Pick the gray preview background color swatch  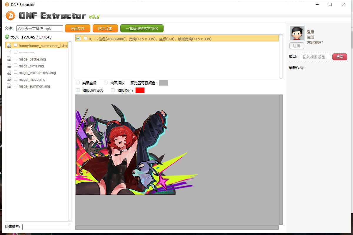(163, 83)
